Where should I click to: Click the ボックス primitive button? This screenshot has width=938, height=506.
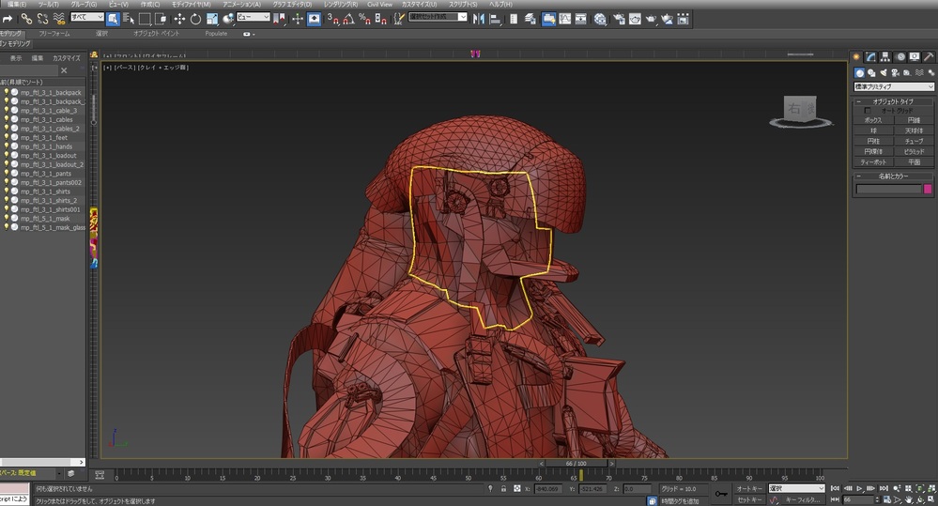pos(873,120)
